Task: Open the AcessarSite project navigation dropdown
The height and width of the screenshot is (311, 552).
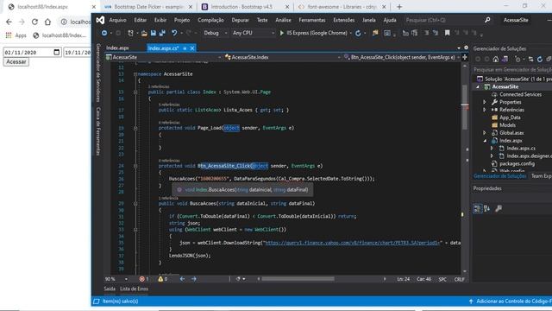Action: (163, 57)
